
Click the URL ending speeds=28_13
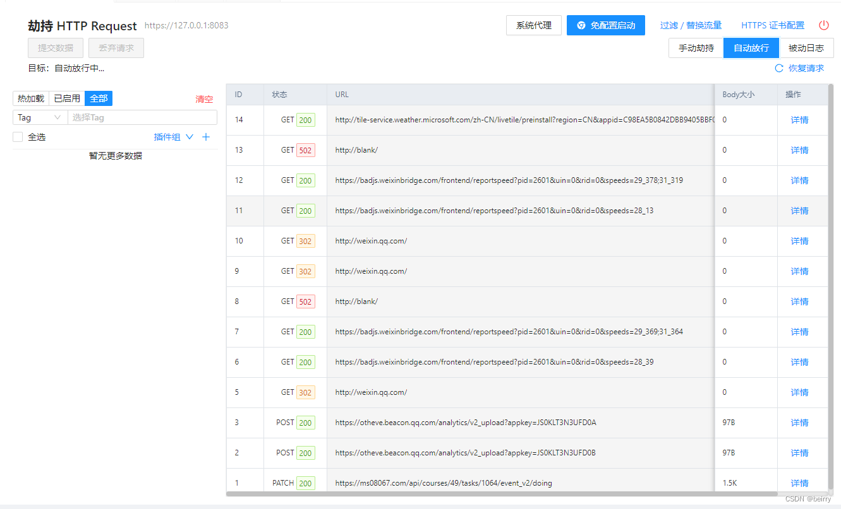click(x=495, y=211)
